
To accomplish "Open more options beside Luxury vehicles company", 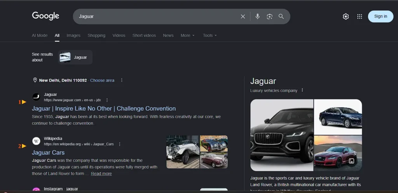I will [x=302, y=90].
